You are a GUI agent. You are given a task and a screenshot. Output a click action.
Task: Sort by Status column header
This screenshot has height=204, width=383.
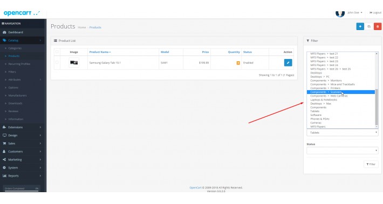point(248,52)
